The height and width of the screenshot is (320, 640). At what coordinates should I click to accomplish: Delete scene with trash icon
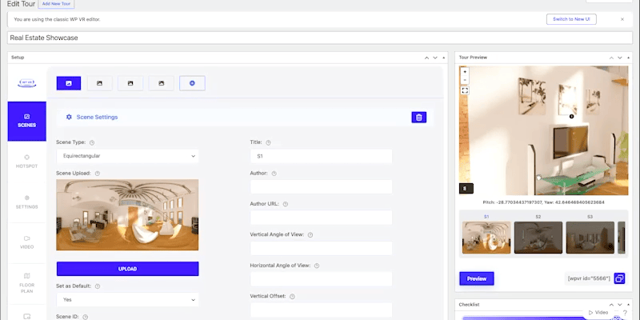coord(418,117)
